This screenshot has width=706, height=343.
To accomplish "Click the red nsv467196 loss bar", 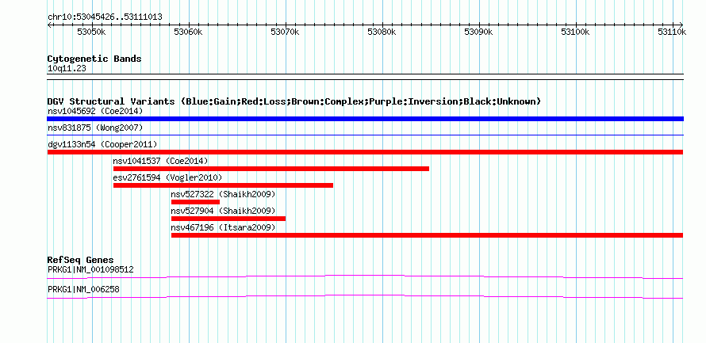I will (x=428, y=235).
